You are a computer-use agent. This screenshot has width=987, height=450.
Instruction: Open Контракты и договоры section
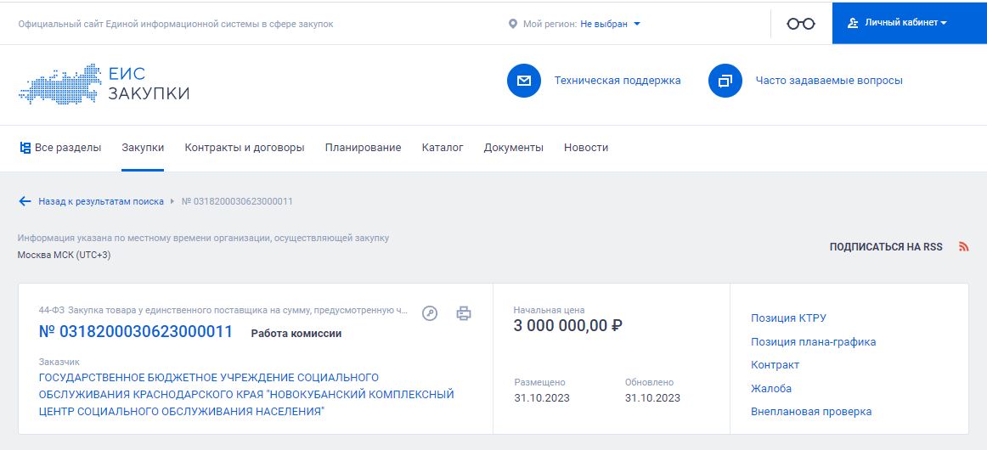(x=245, y=148)
